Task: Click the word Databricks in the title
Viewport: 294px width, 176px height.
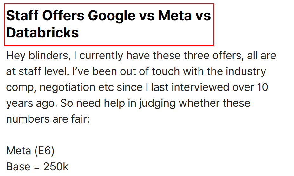Action: 42,32
